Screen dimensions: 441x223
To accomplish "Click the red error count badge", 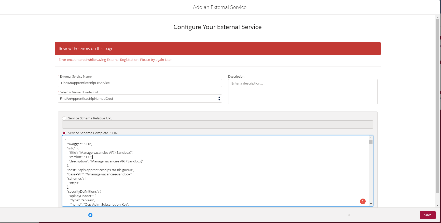I will tap(363, 201).
